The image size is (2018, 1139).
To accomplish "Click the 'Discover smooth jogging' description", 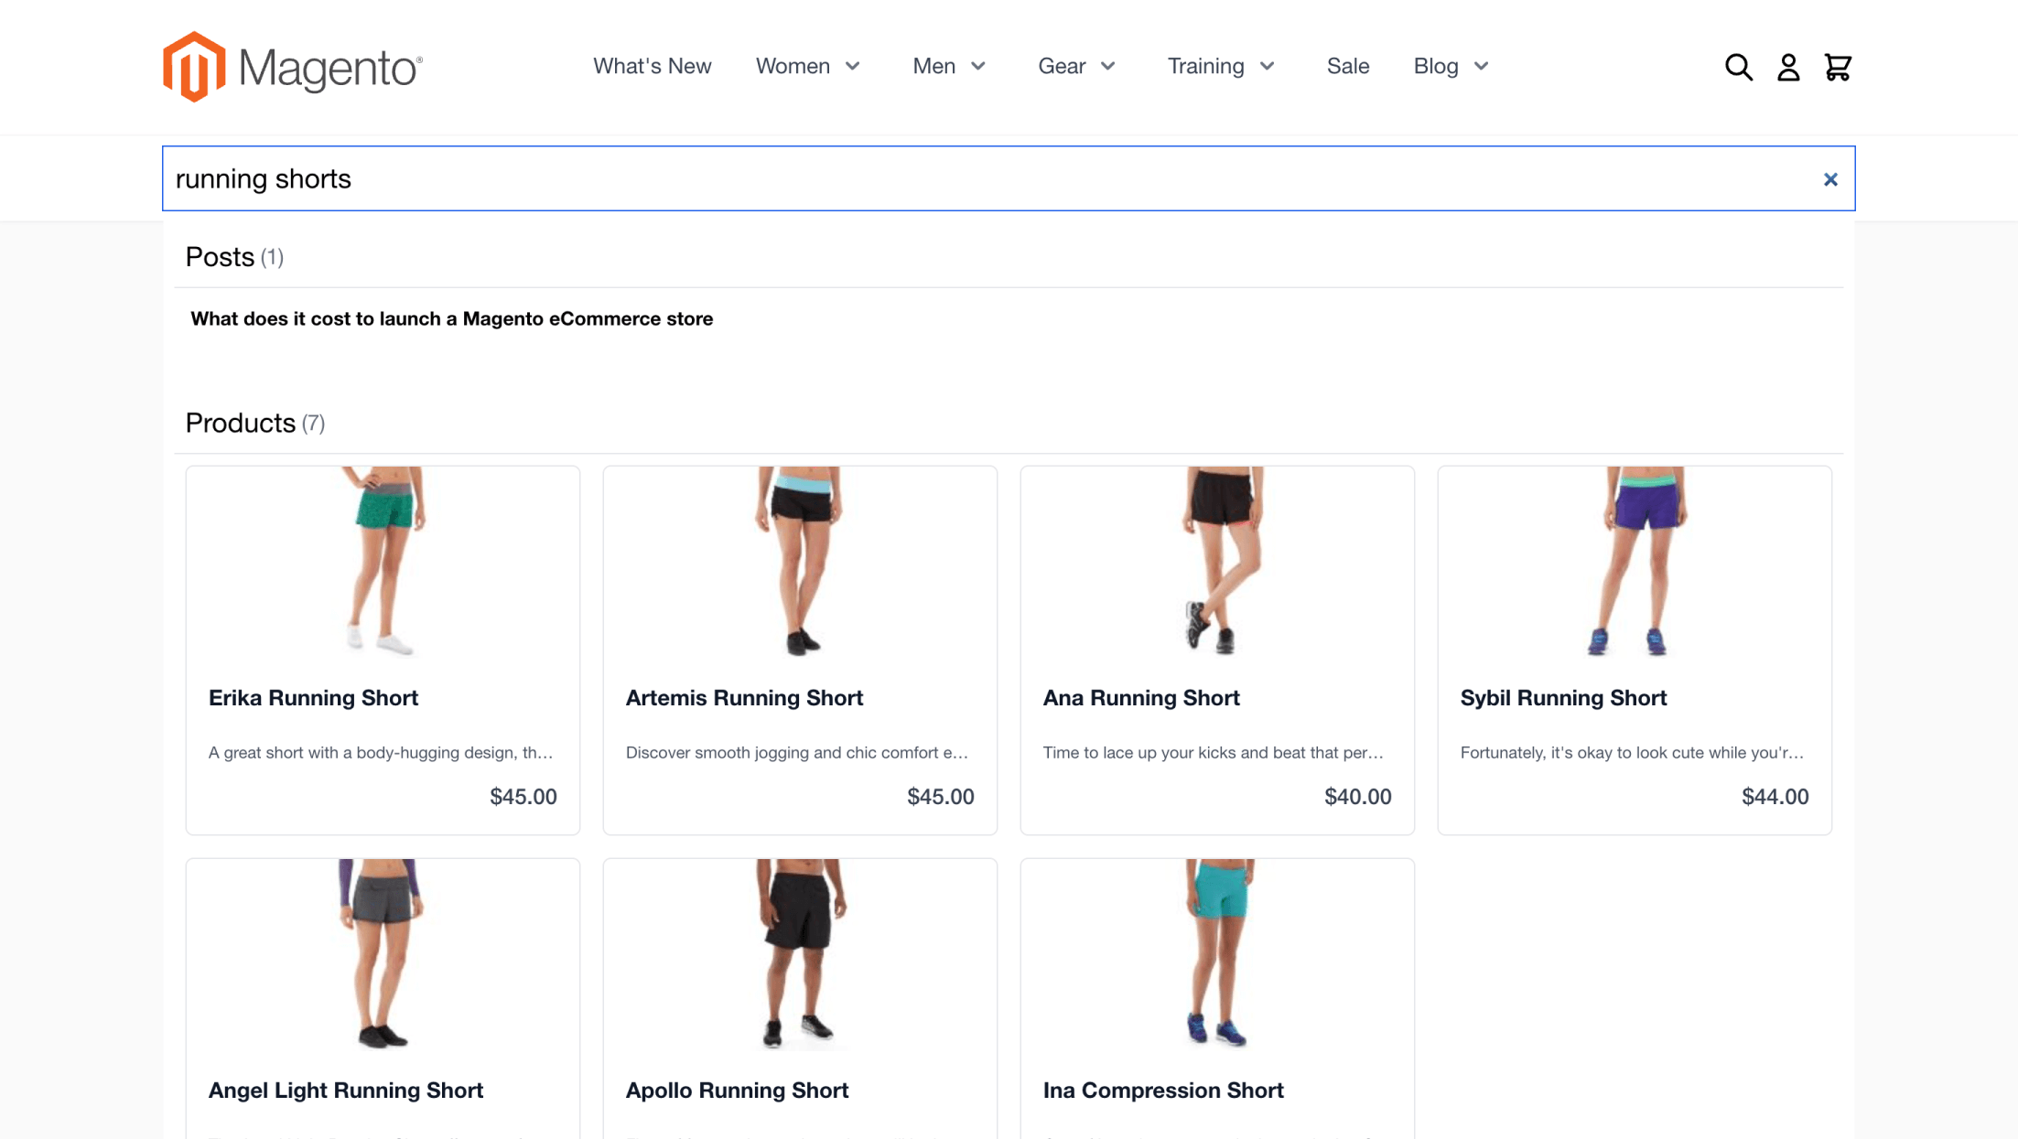I will tap(797, 753).
